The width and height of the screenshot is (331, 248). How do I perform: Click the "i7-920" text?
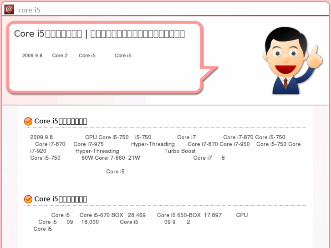[38, 151]
